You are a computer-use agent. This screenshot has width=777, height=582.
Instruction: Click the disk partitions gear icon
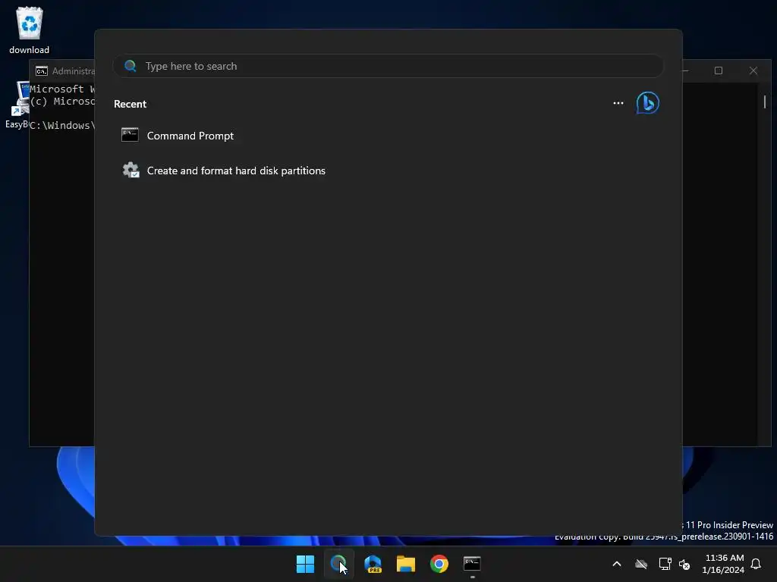coord(131,171)
